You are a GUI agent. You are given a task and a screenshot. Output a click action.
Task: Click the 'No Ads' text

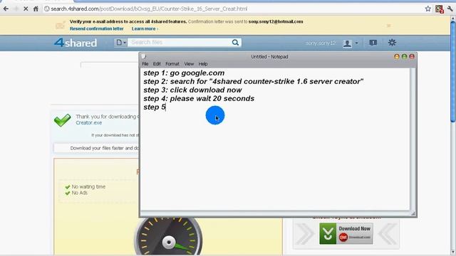[x=79, y=193]
